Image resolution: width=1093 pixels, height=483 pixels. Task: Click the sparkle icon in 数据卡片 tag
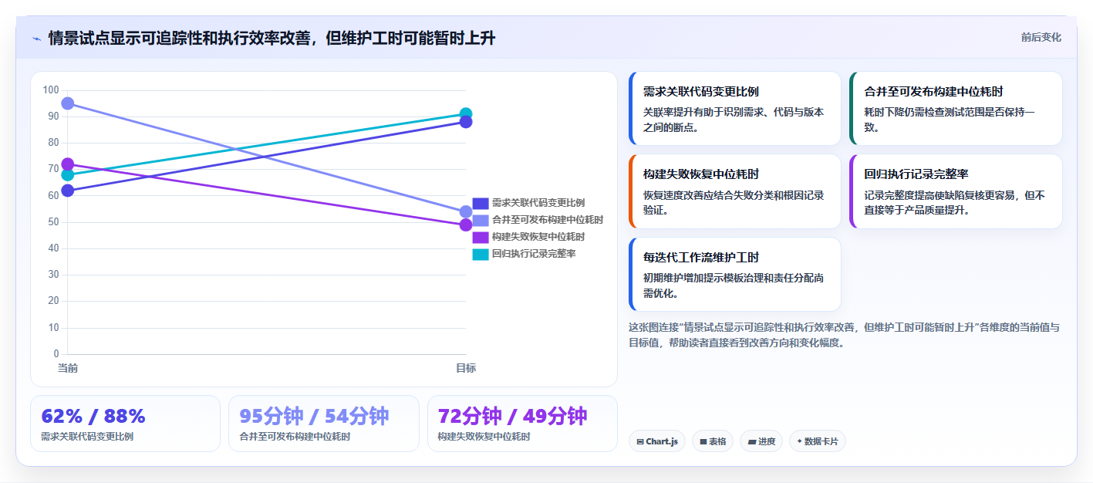800,442
